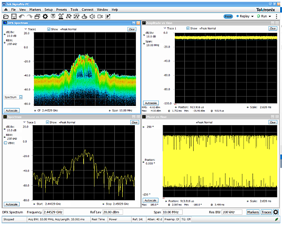The image size is (282, 225).
Task: Click the cascade windows icon in toolbar
Action: tap(37, 16)
